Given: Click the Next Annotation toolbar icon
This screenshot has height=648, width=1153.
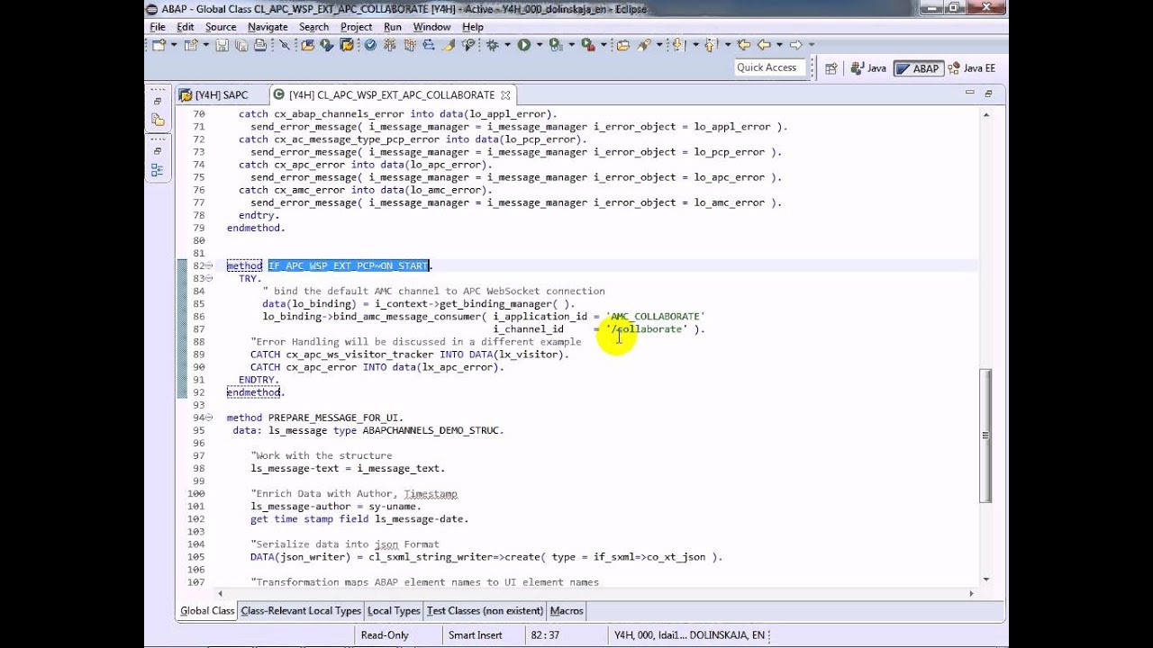Looking at the screenshot, I should tap(677, 45).
